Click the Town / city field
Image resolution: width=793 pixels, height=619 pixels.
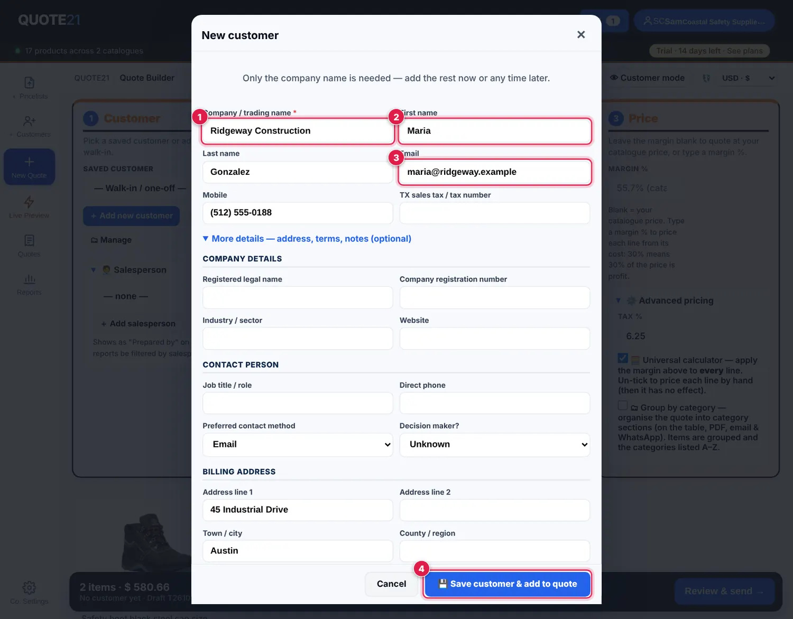tap(298, 551)
